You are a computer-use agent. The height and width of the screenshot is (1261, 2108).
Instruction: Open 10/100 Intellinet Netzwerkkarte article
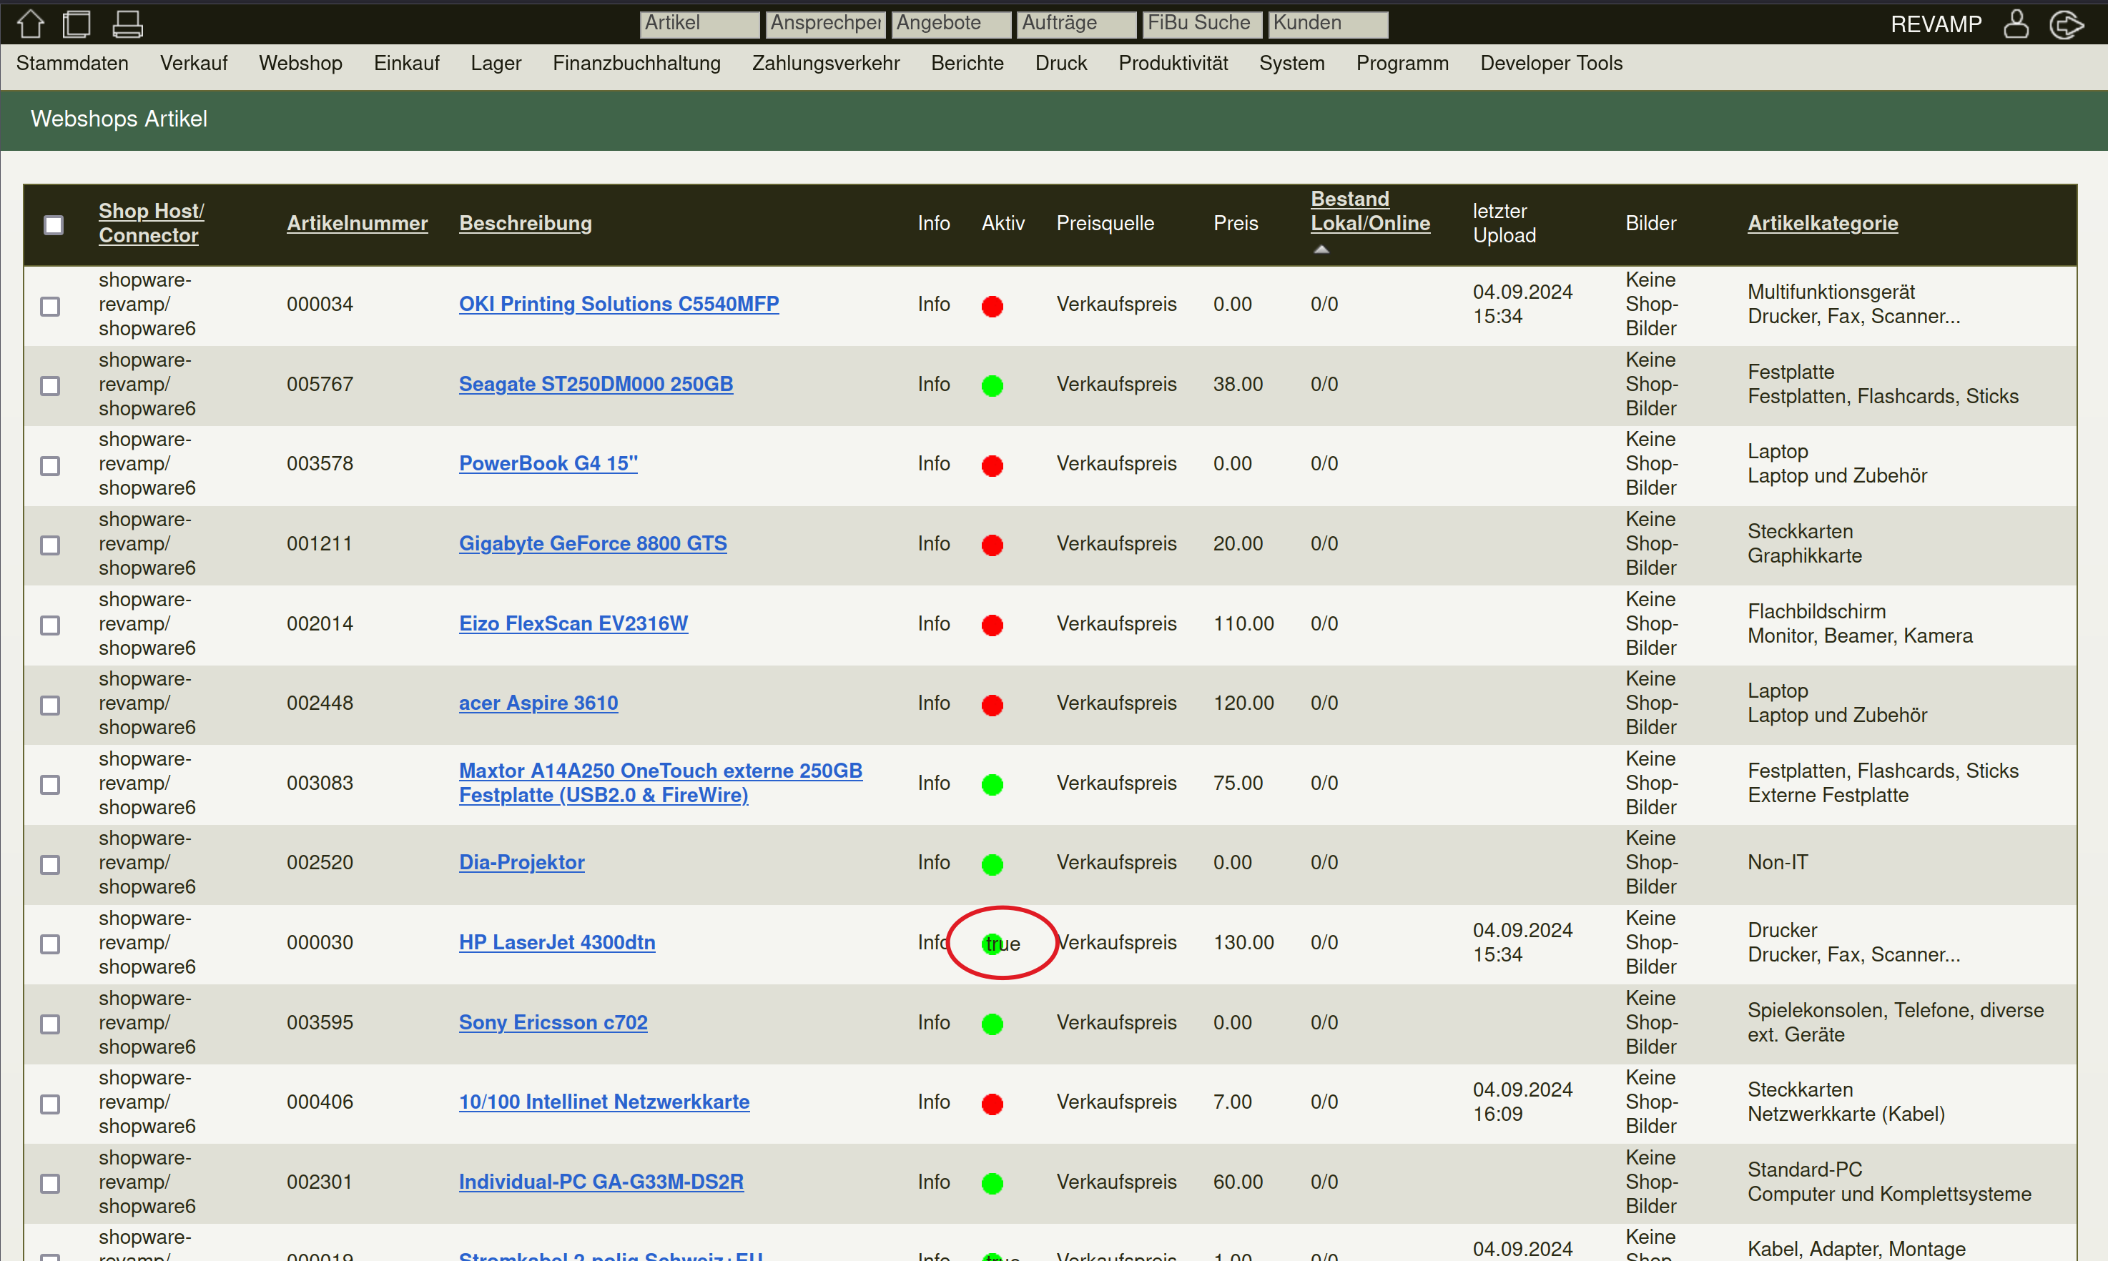coord(604,1102)
